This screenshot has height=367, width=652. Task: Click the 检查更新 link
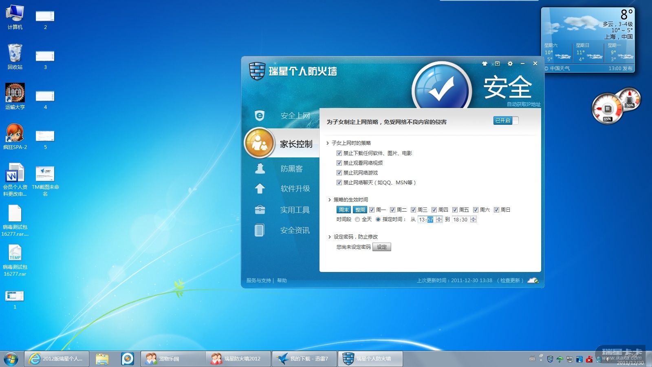[x=510, y=281]
